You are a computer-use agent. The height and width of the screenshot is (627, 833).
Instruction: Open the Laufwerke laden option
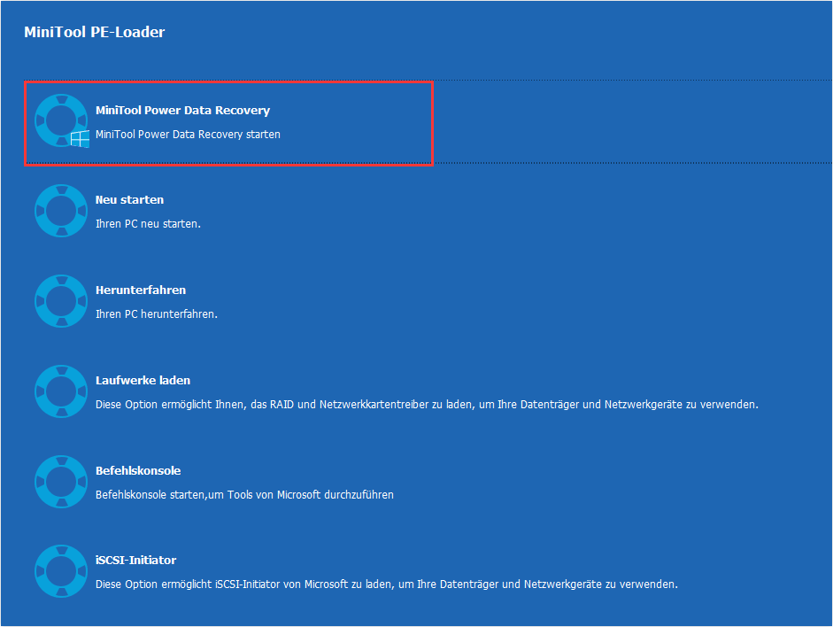(221, 391)
